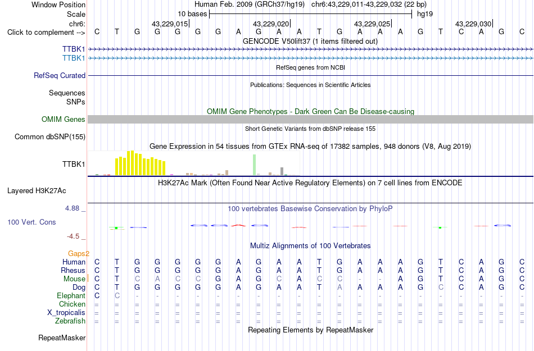Viewport: 534px width, 351px height.
Task: Click the RepeatMasker track label
Action: coord(62,338)
